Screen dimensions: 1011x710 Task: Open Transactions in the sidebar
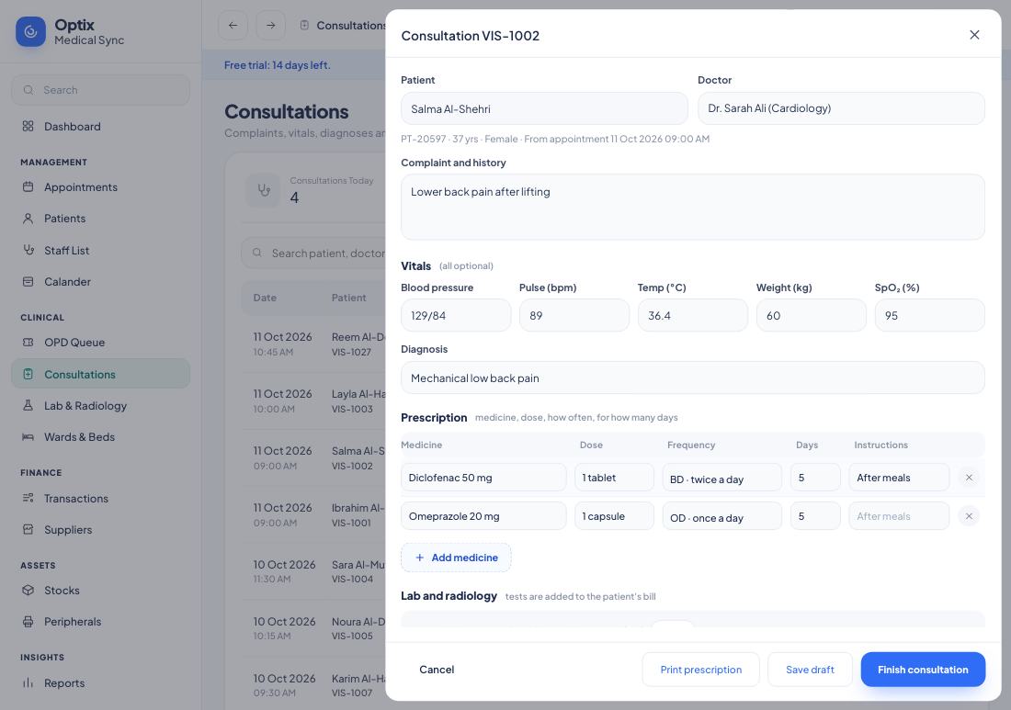pos(100,498)
